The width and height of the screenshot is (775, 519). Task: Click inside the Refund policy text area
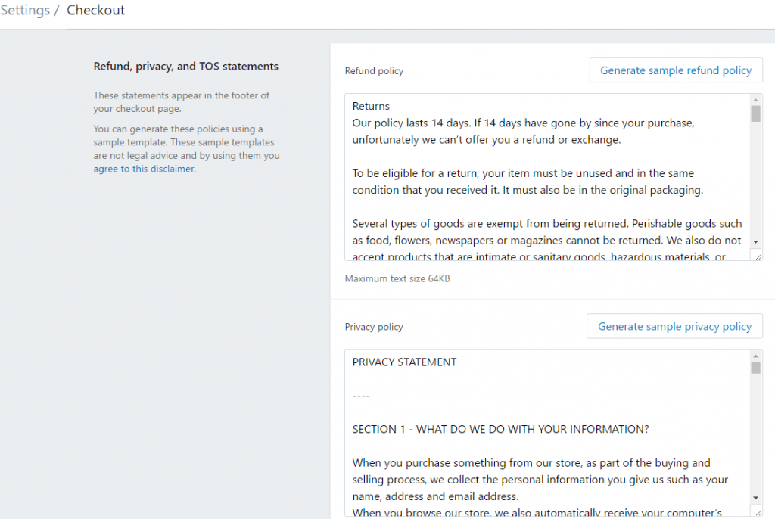click(546, 177)
